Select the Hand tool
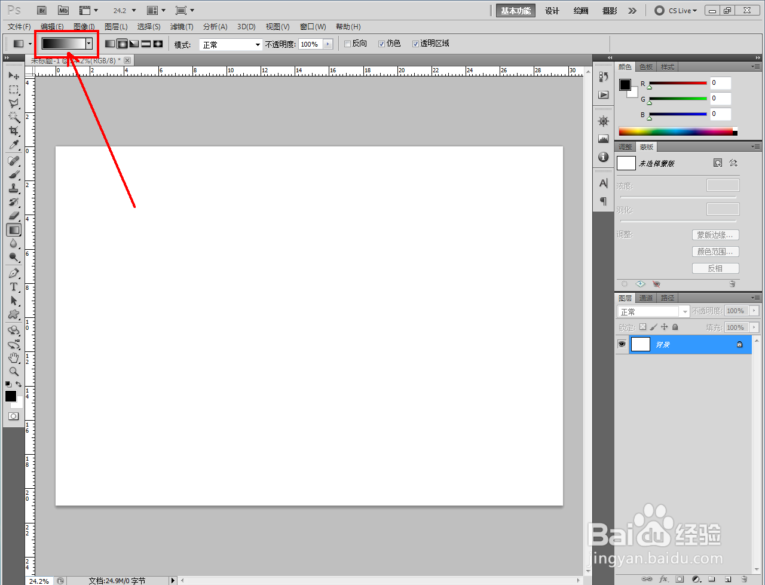This screenshot has height=585, width=765. coord(13,358)
